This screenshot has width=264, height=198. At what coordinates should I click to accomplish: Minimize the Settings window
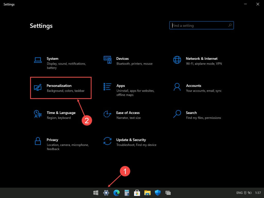pos(245,4)
